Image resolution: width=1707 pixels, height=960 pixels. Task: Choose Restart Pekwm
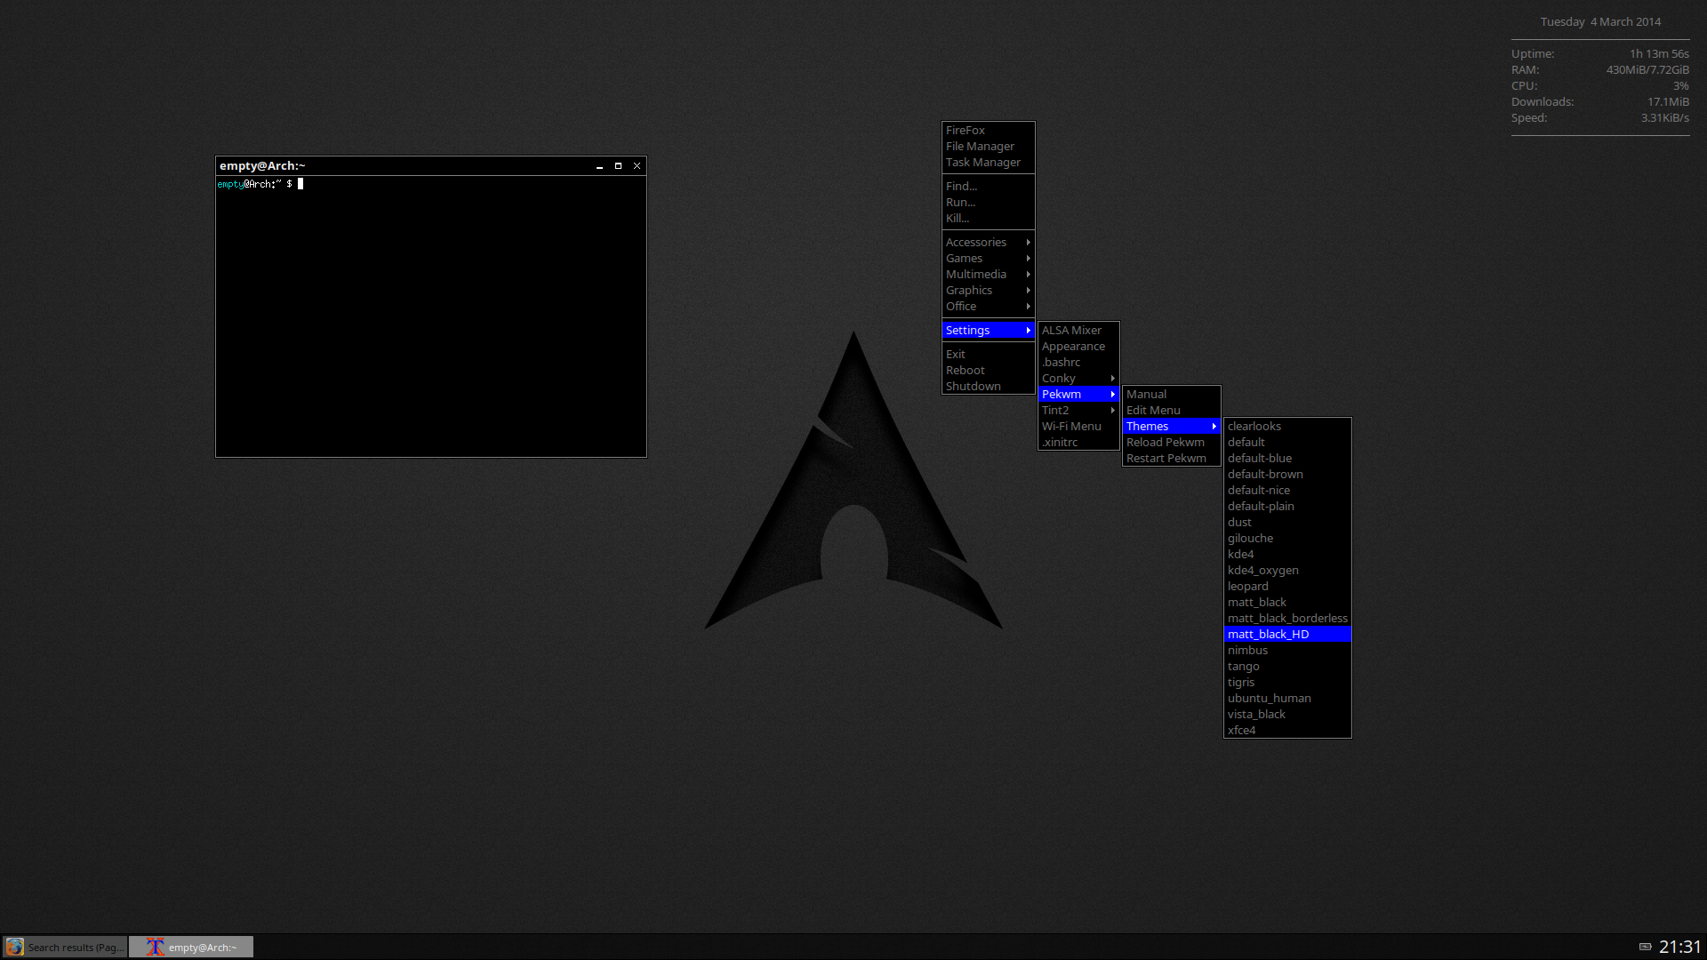1171,458
